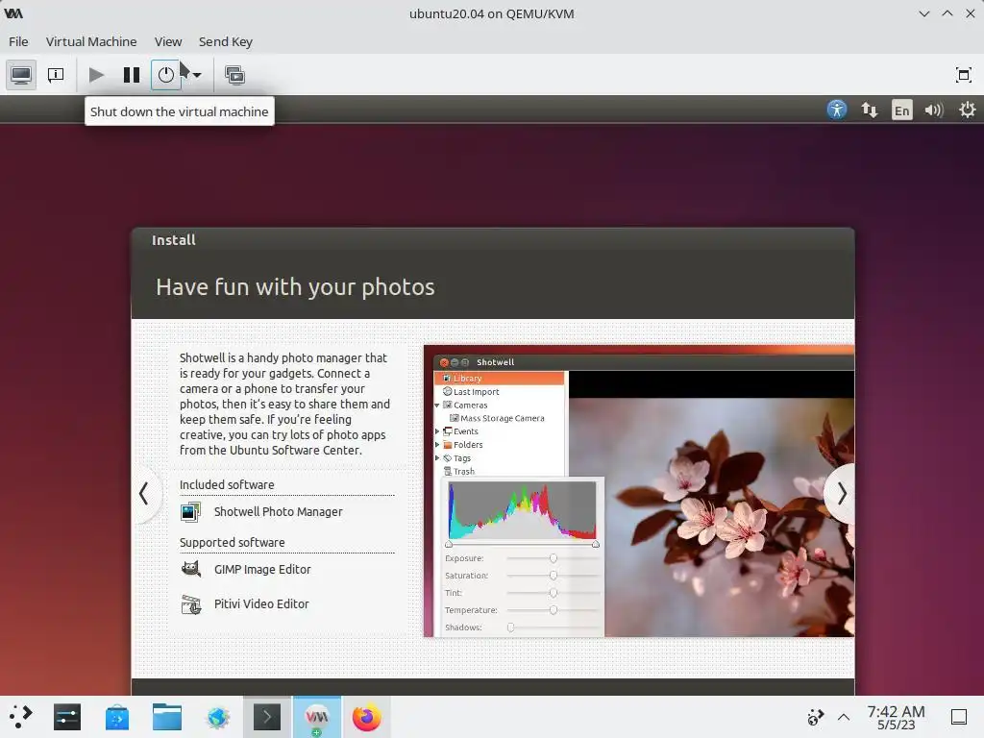Open En keyboard layout indicator

[x=901, y=111]
